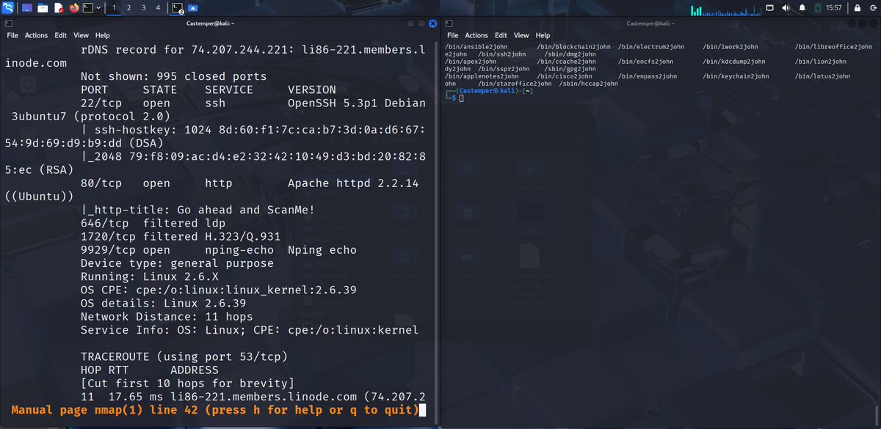Viewport: 881px width, 429px height.
Task: Click 'Not shown: 995 closed ports' text
Action: 174,76
